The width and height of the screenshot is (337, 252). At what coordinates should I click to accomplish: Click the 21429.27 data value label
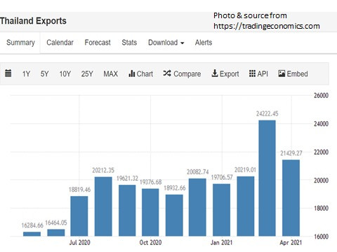pos(291,153)
